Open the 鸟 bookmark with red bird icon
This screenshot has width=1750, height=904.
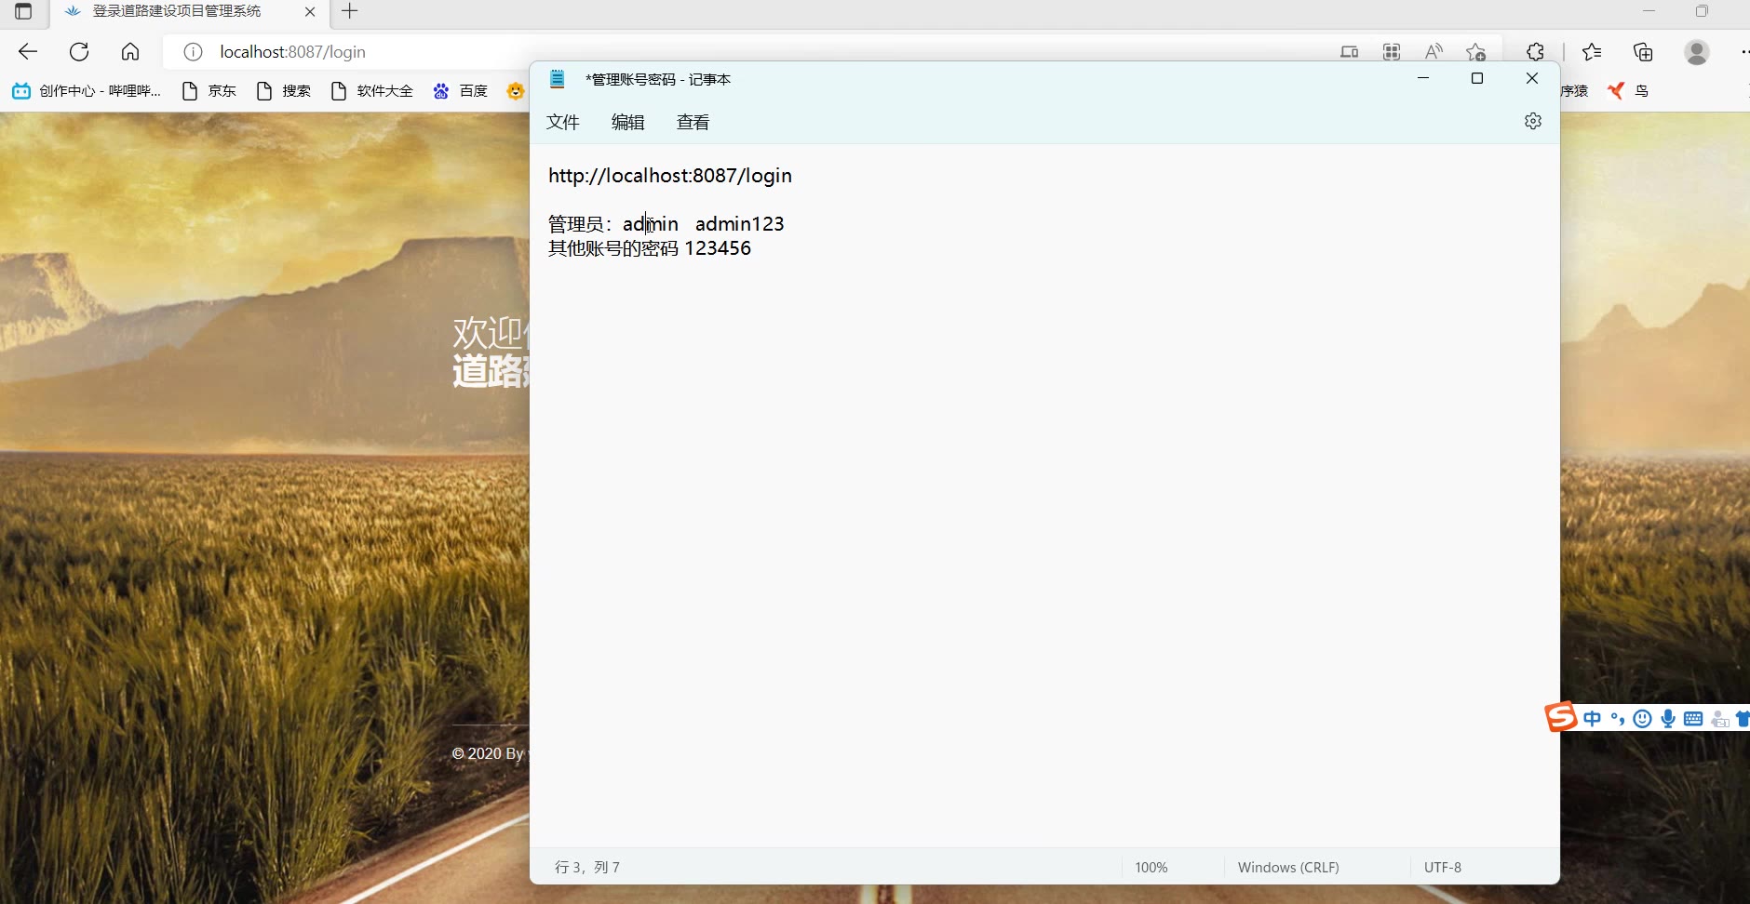coord(1629,90)
